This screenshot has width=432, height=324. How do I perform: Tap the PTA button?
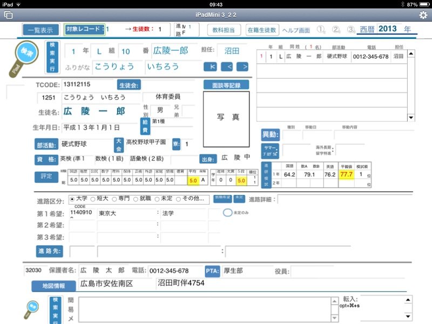coord(212,271)
